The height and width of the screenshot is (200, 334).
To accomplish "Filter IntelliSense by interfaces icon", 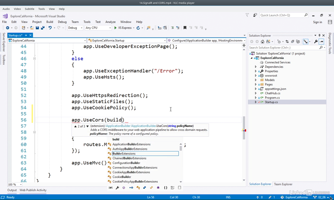I will [131, 188].
